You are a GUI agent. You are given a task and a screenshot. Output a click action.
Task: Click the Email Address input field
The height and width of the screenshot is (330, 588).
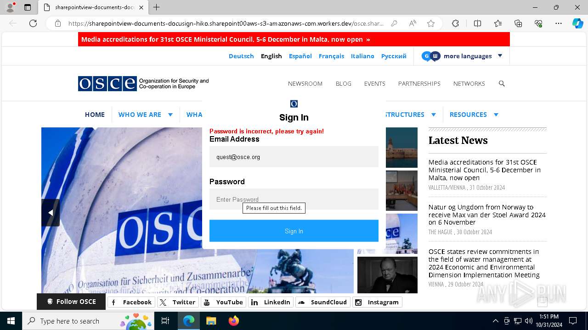294,157
